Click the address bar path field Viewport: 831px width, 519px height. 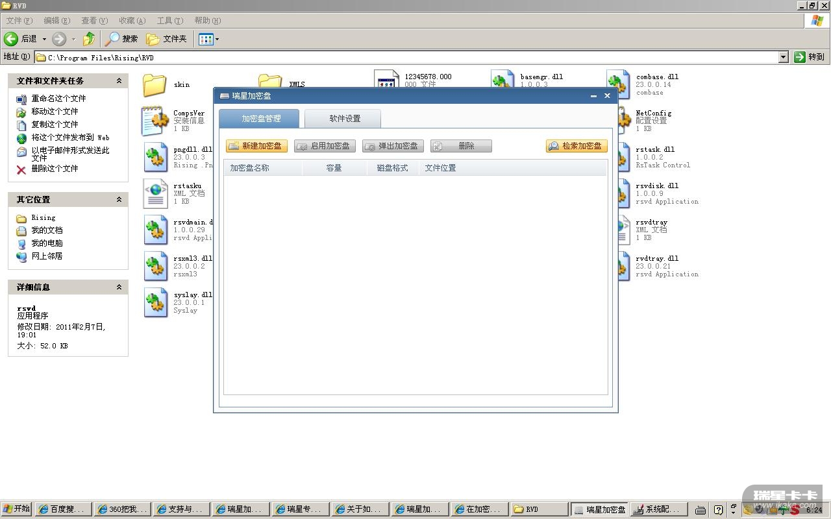click(x=406, y=57)
